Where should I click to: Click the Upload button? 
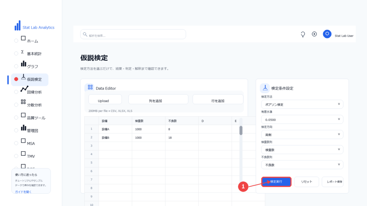coord(105,99)
